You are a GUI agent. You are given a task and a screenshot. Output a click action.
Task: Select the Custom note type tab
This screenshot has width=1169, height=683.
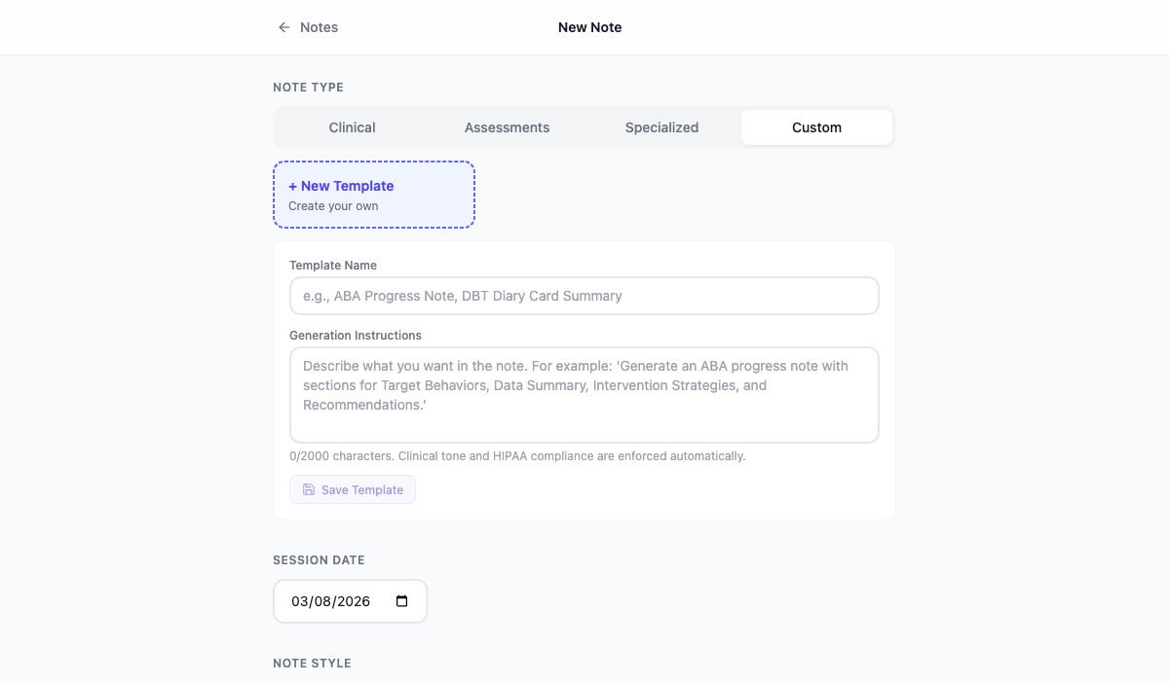click(816, 126)
